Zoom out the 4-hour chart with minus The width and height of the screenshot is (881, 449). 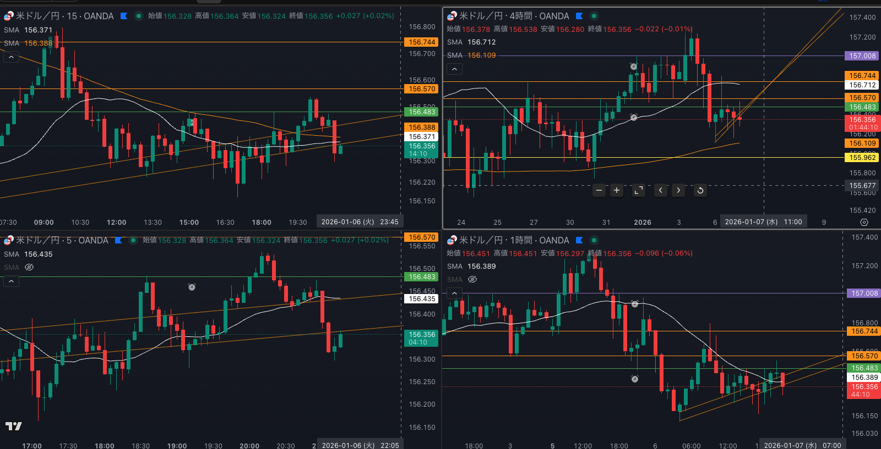(599, 190)
